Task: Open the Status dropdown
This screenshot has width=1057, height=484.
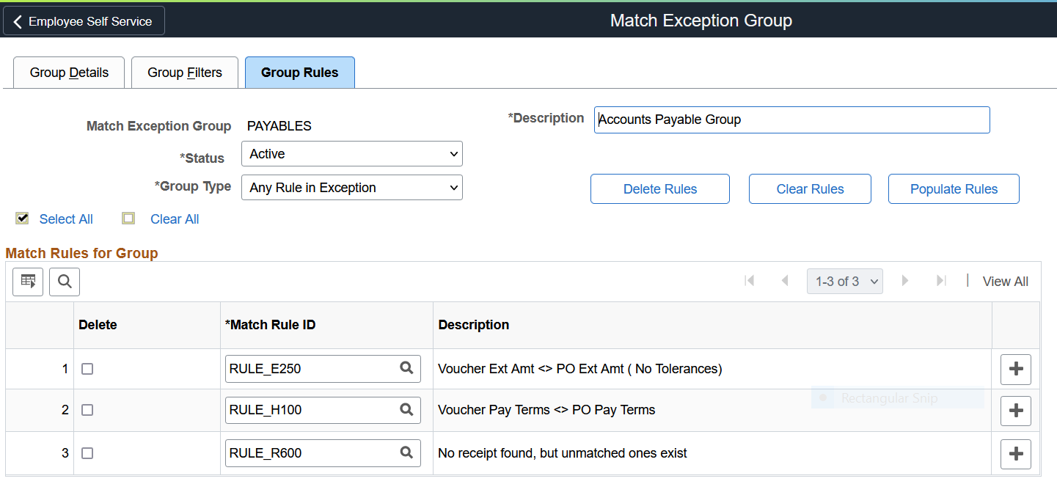Action: click(352, 154)
